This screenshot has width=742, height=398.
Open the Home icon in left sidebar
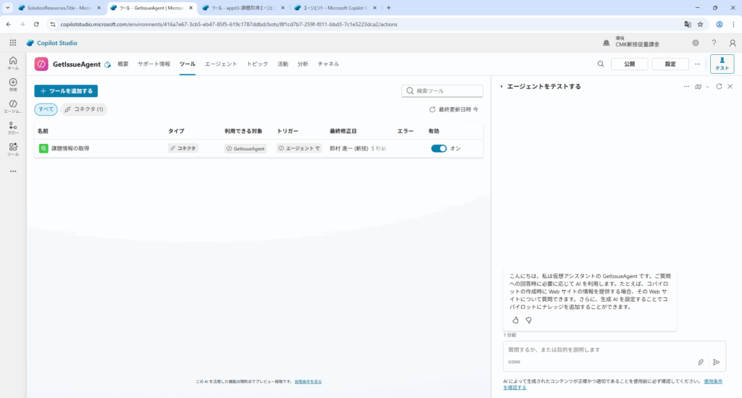[x=13, y=63]
